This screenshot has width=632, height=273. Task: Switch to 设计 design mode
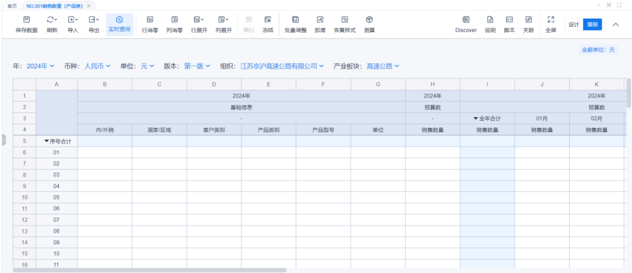tap(574, 25)
